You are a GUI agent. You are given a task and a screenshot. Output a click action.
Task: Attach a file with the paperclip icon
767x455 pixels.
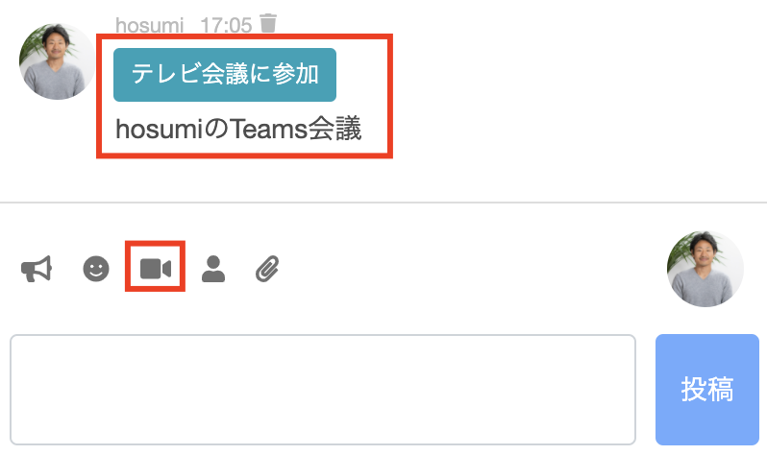click(267, 269)
